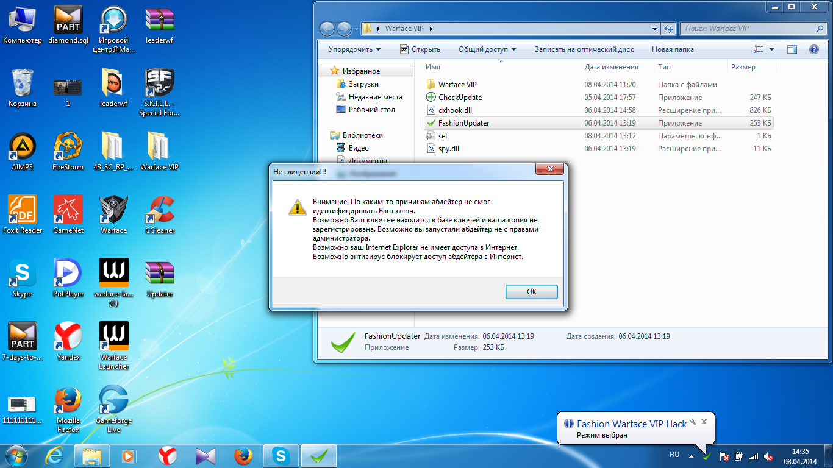Select Библиотеки in navigation pane
This screenshot has height=468, width=833.
coord(362,135)
